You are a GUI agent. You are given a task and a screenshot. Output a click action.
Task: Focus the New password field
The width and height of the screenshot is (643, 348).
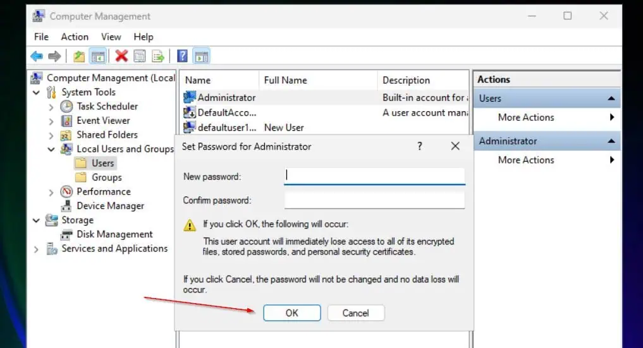[x=374, y=176]
